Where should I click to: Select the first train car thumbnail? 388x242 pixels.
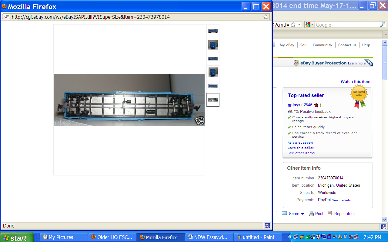coord(213,31)
